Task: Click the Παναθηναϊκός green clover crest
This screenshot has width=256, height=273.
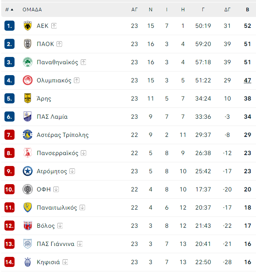Action: pos(28,62)
